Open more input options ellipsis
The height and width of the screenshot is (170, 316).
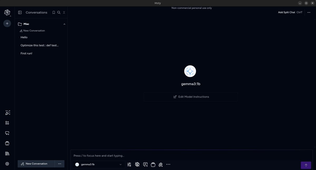pyautogui.click(x=168, y=164)
